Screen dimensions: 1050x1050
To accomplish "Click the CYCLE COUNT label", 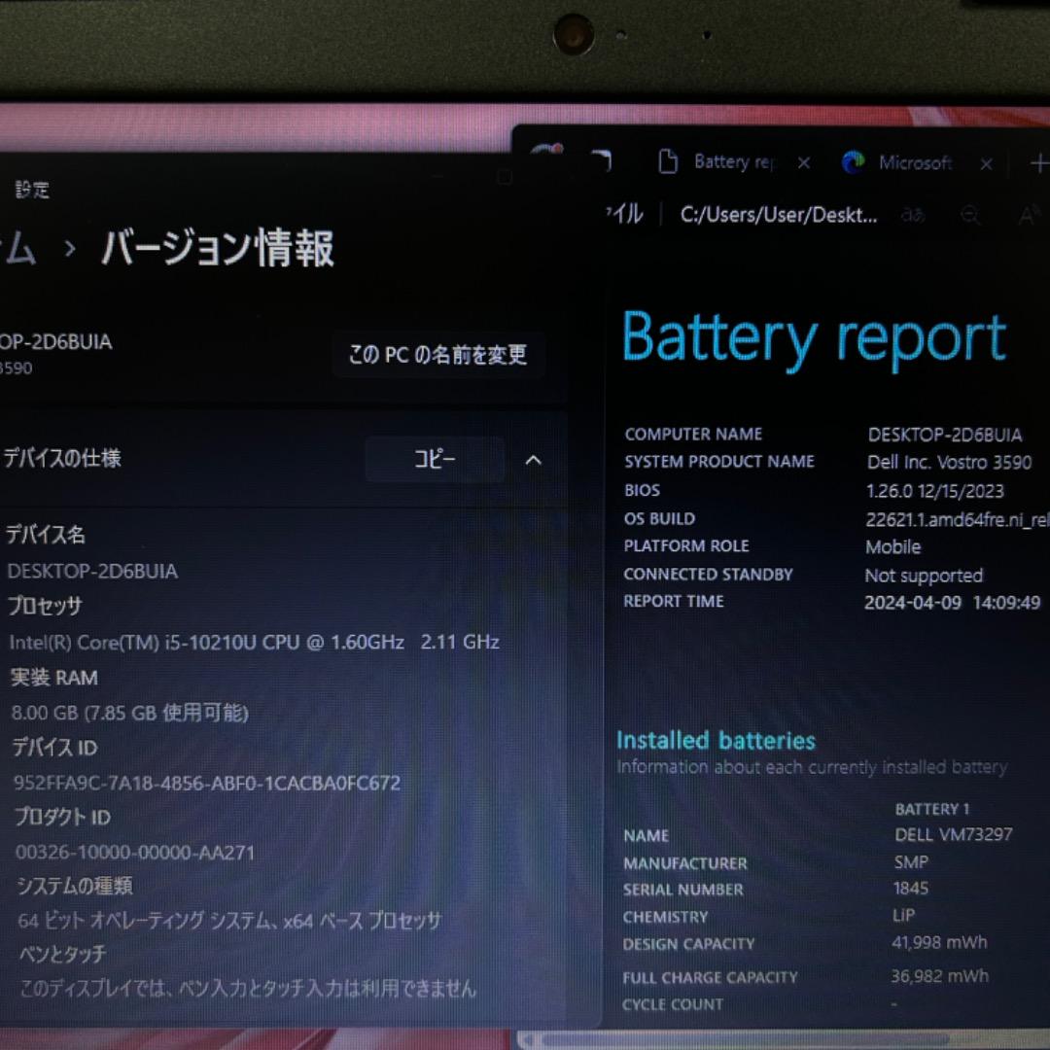I will (673, 1004).
